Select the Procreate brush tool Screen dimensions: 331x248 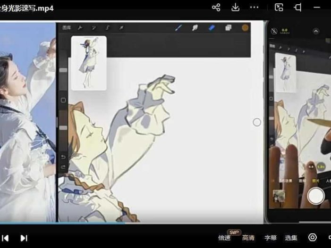[x=178, y=28]
